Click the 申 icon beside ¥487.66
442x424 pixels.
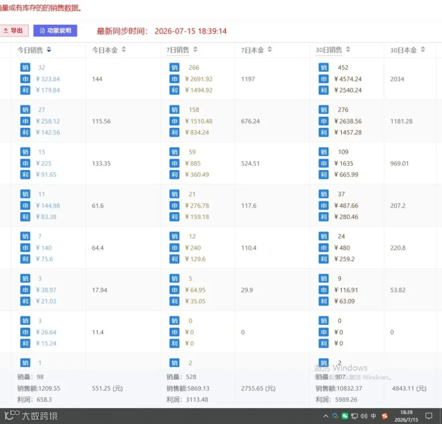(x=324, y=205)
